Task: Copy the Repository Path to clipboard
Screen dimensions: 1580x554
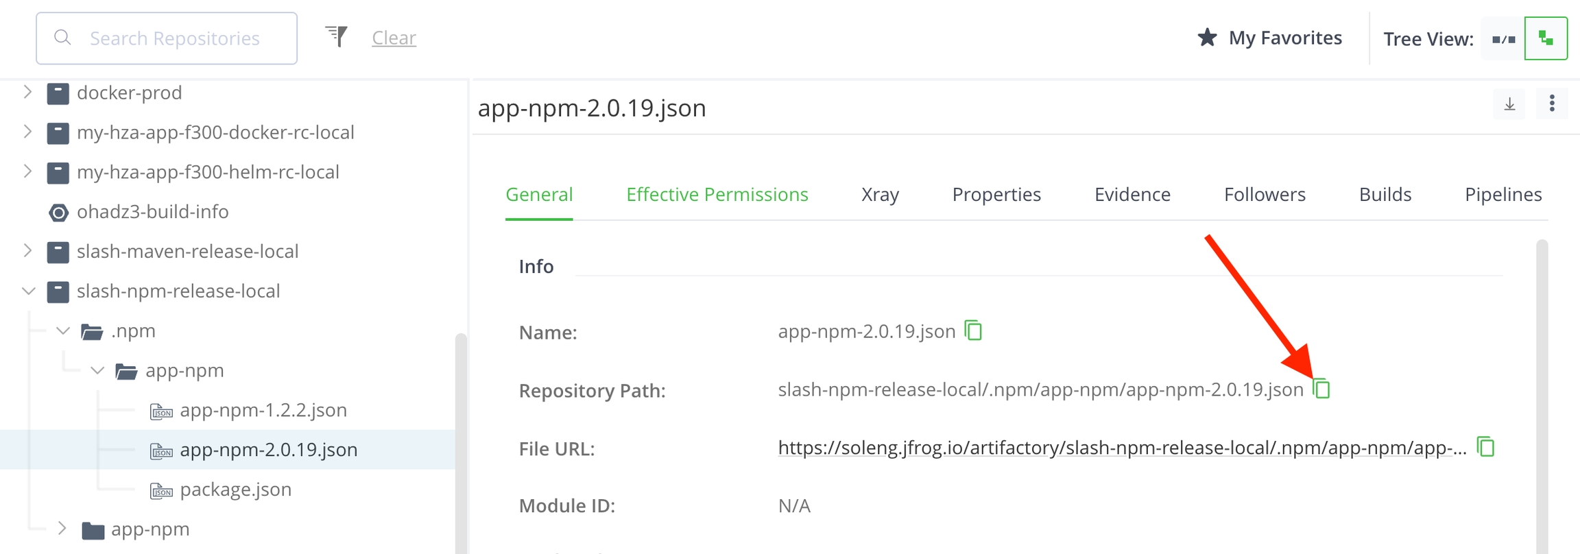Action: (x=1321, y=389)
